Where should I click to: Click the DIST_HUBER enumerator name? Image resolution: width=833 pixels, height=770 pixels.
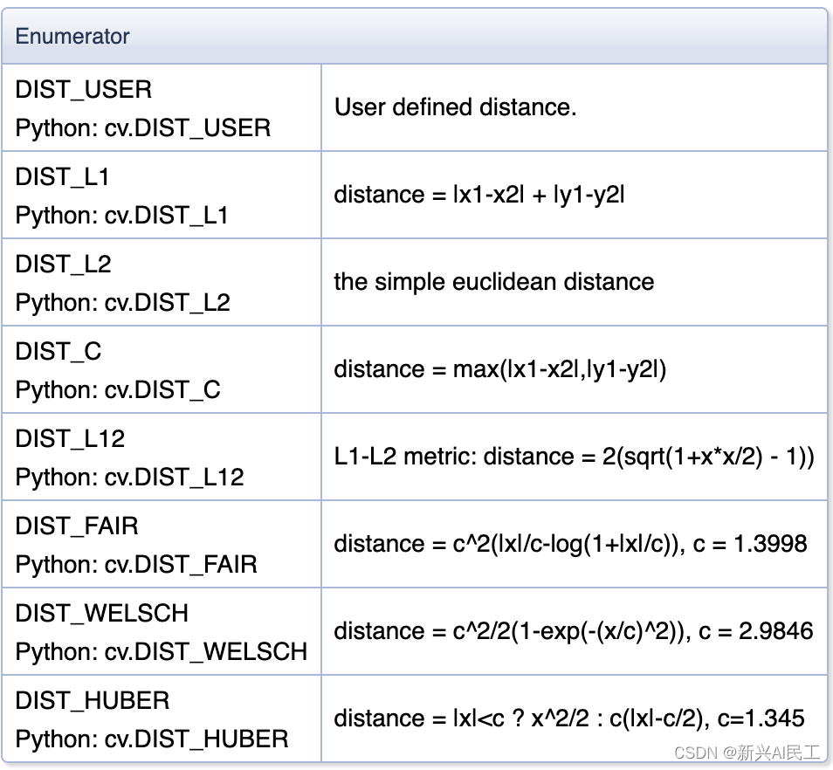point(92,700)
